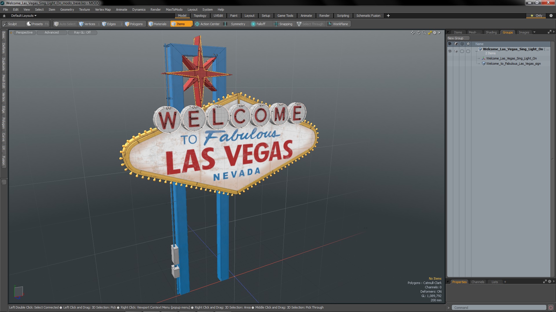This screenshot has height=312, width=556.
Task: Switch to the Items panel tab
Action: (458, 32)
